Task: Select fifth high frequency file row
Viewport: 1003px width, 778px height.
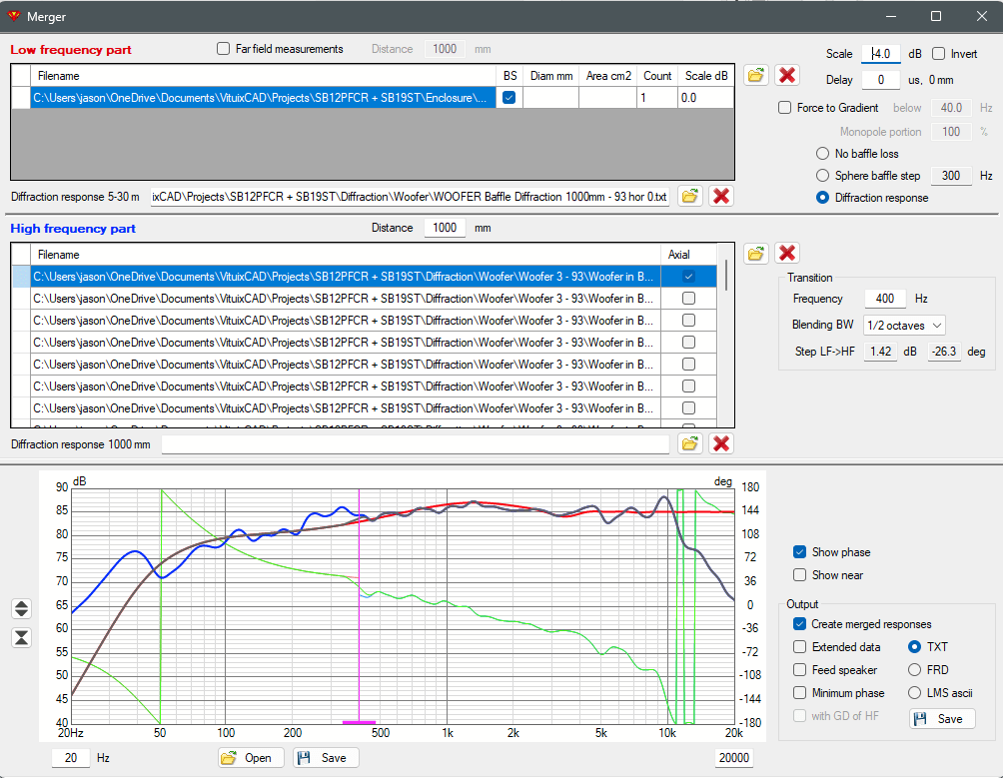Action: coord(346,365)
